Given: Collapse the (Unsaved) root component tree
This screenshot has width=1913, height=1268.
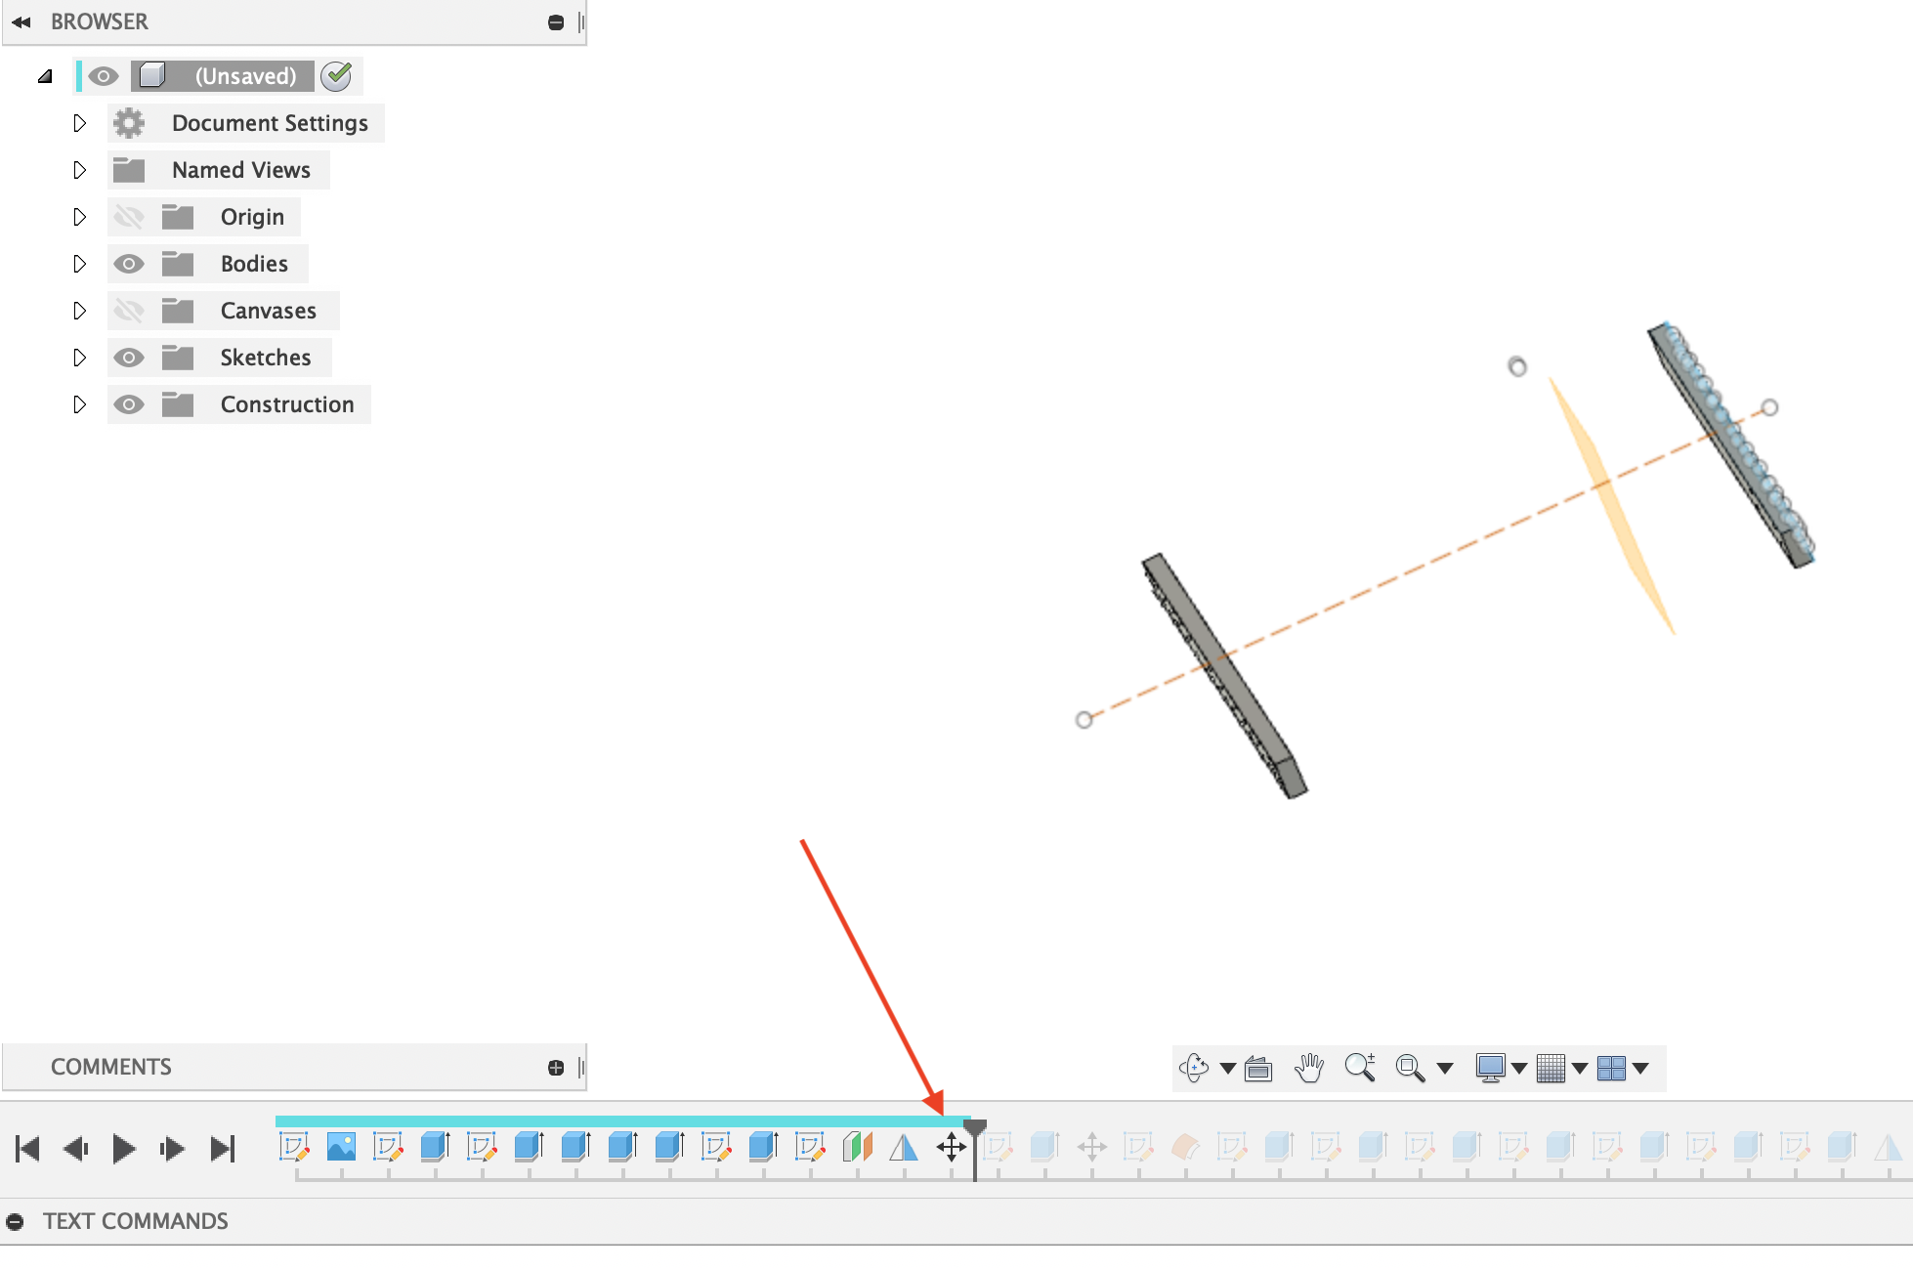Looking at the screenshot, I should point(45,76).
